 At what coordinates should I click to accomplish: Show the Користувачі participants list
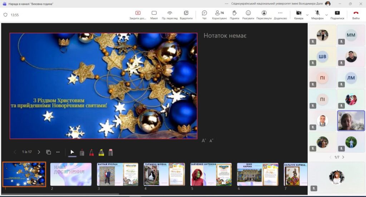point(219,15)
